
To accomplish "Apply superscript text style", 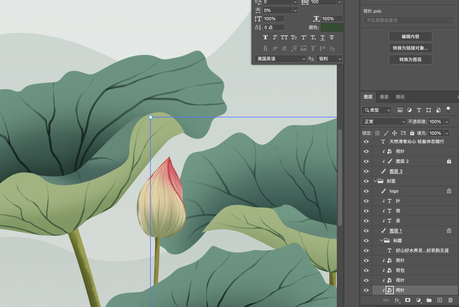I will [304, 37].
